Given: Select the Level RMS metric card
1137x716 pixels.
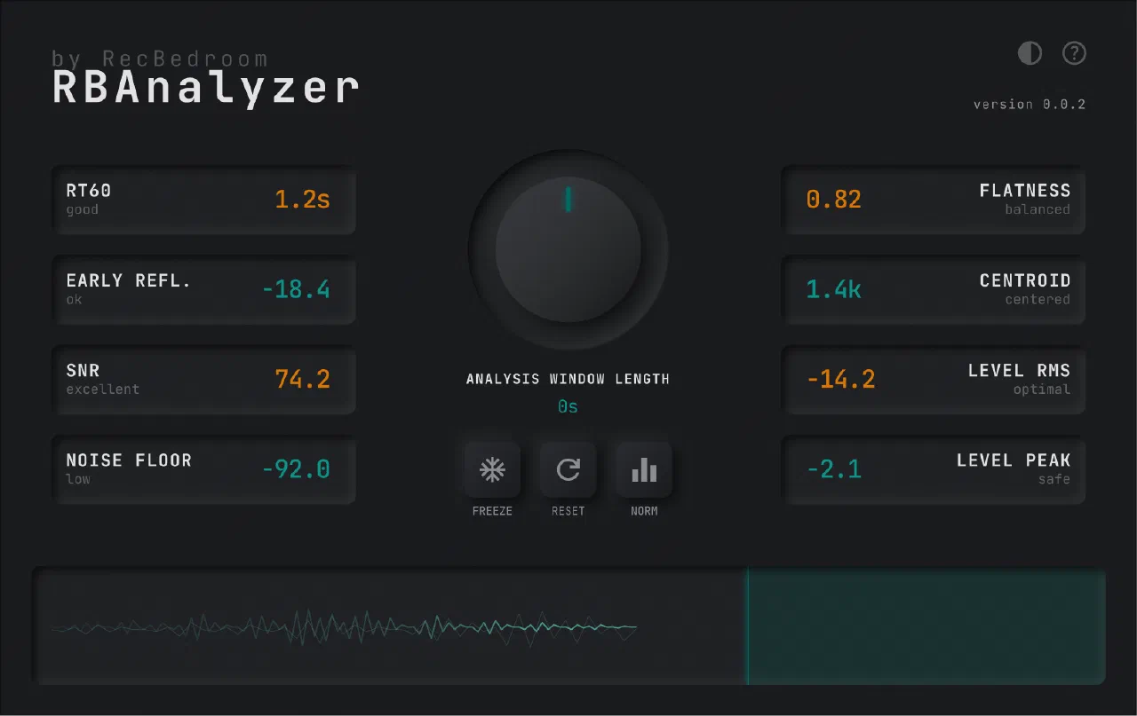Looking at the screenshot, I should pyautogui.click(x=934, y=380).
